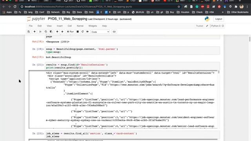Open the Chrome profile avatar
Viewport: 251px width, 141px height.
(x=242, y=7)
